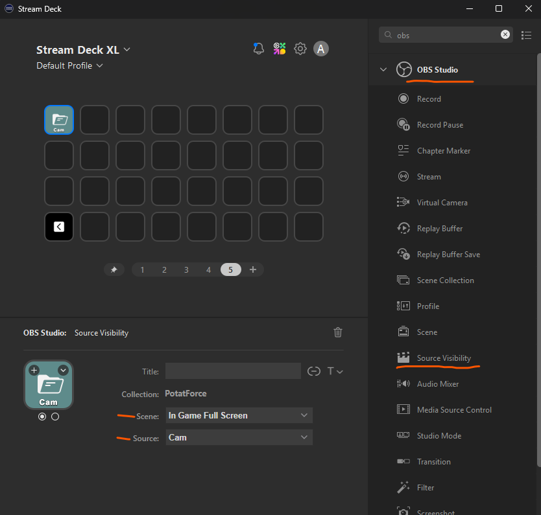This screenshot has height=515, width=541.
Task: Click the pin page icon
Action: 114,269
